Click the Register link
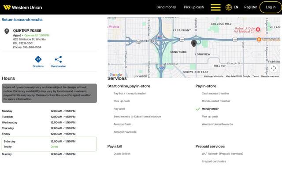282x176 pixels. [251, 7]
